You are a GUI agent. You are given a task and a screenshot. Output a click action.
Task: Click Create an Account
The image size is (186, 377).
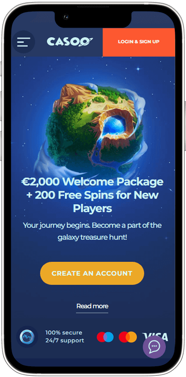pos(92,273)
